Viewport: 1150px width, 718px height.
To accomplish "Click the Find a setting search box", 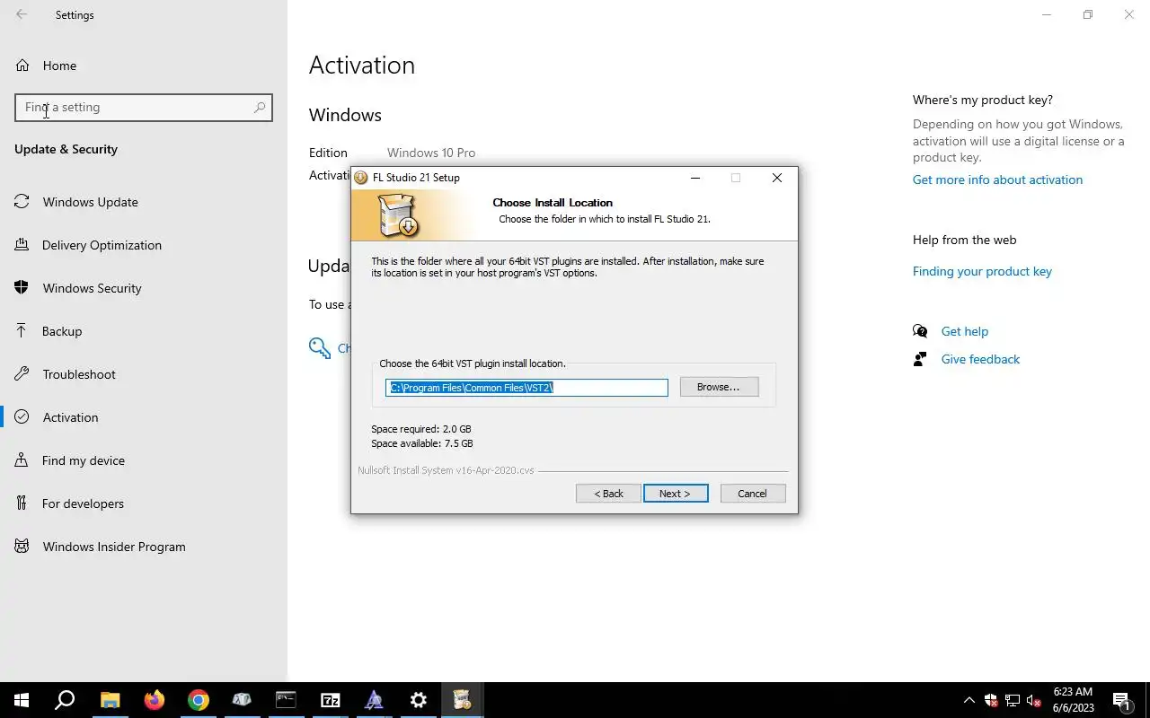I will point(144,108).
